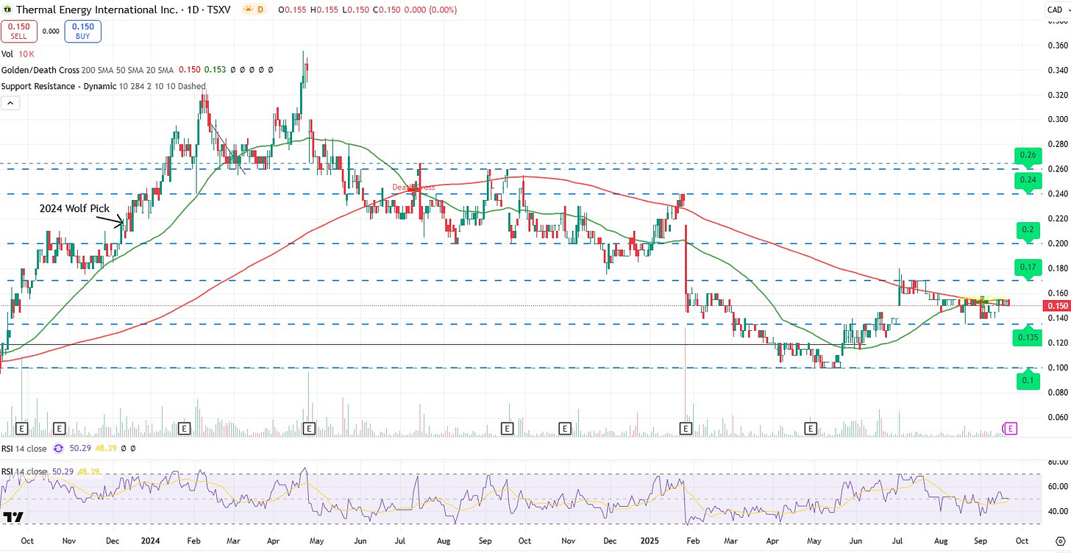This screenshot has width=1071, height=553.
Task: Click the 0.24 green price level label
Action: coord(1026,179)
